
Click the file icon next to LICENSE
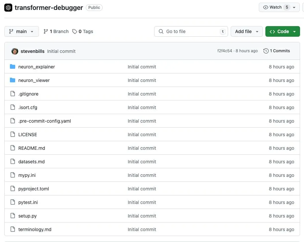coord(13,135)
